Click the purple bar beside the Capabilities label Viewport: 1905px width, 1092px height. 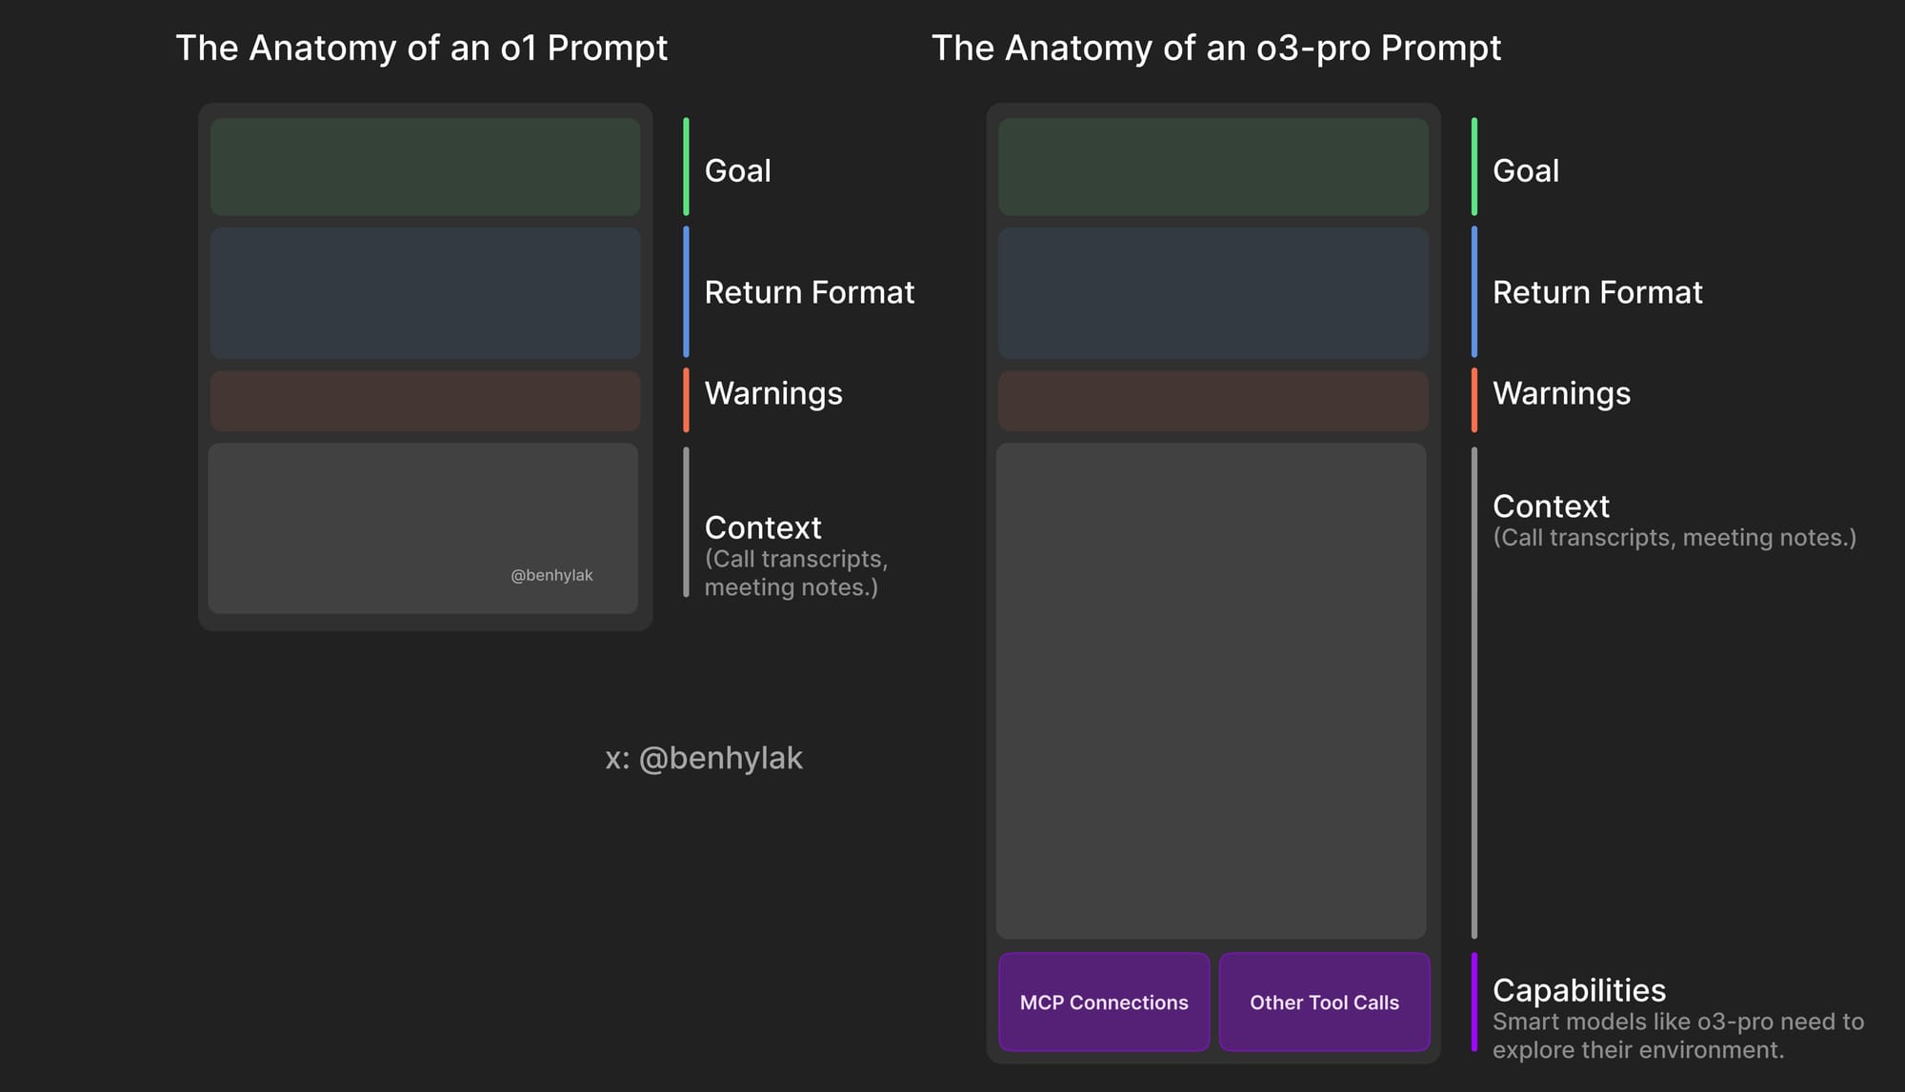(x=1474, y=1002)
